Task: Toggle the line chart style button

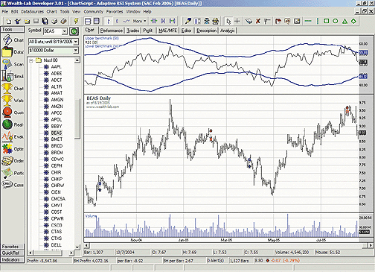Action: [x=126, y=21]
